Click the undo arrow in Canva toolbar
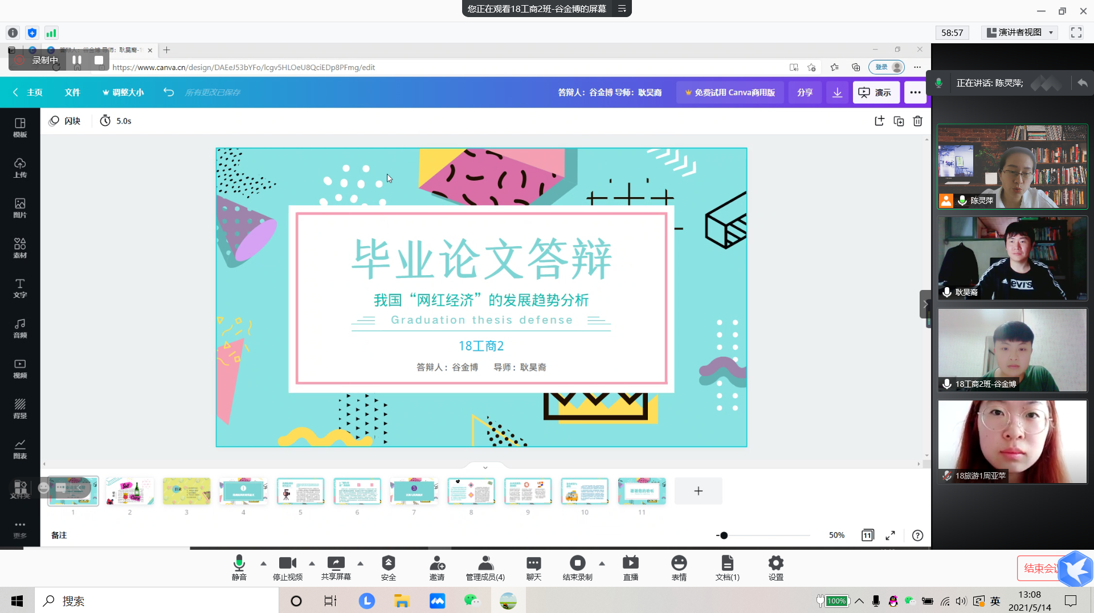This screenshot has height=613, width=1094. pyautogui.click(x=169, y=92)
